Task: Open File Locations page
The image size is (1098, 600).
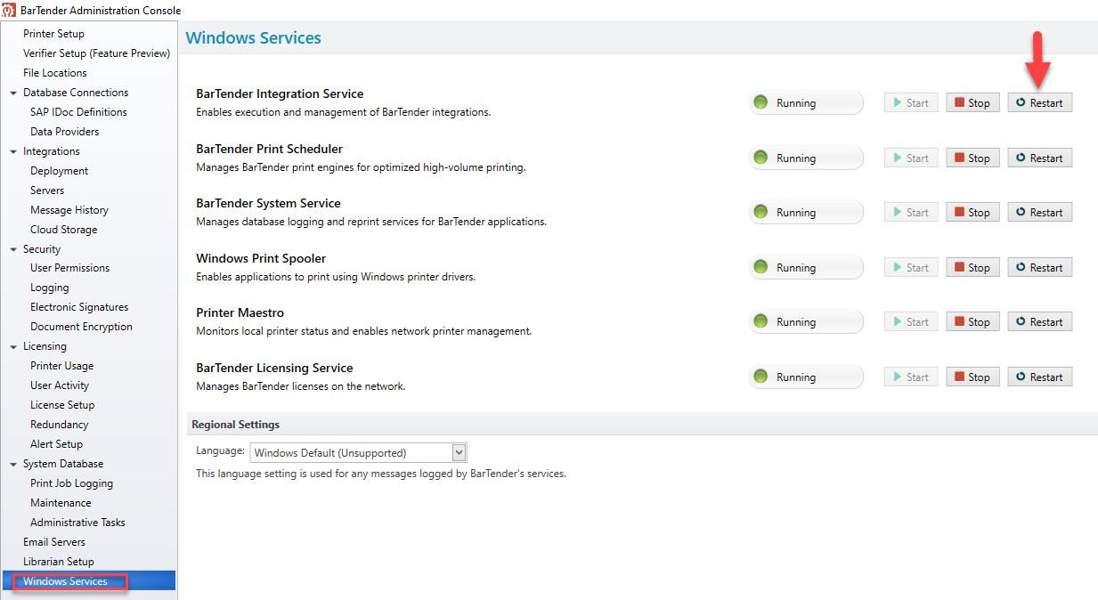Action: coord(55,73)
